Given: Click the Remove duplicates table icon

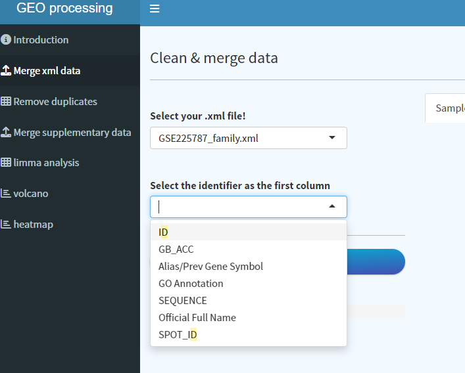Looking at the screenshot, I should [6, 101].
